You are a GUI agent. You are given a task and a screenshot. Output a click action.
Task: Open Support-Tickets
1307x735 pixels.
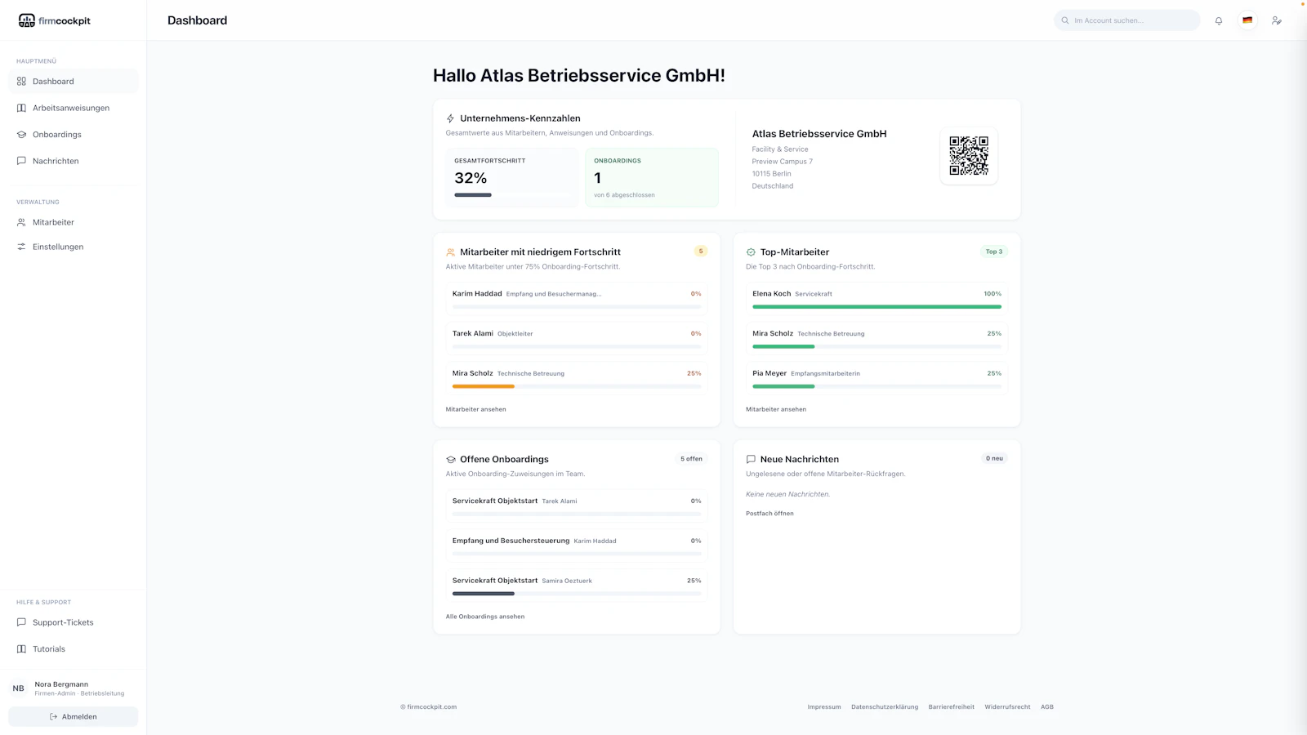[x=74, y=622]
